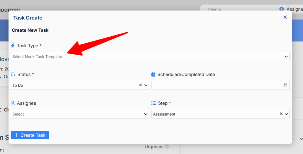Click the dotted circle Status icon
The height and width of the screenshot is (154, 303).
tap(13, 74)
